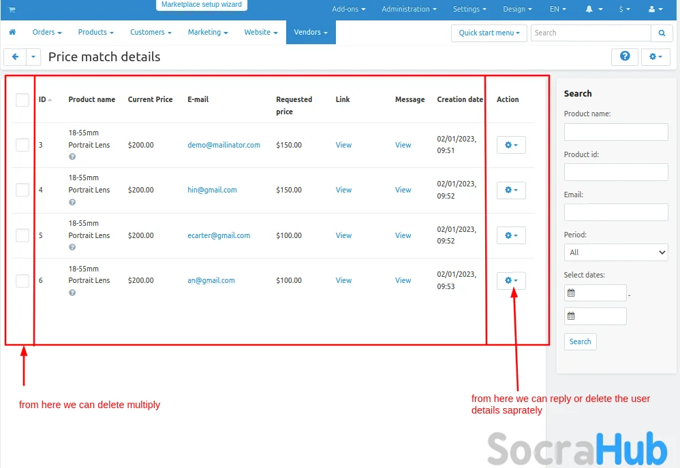Click the Product name input field
The image size is (680, 468).
tap(616, 132)
